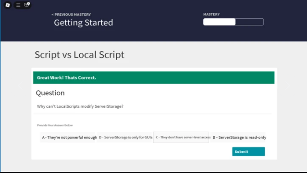Select answer D - ServerStorage is only for GUIs

click(x=125, y=137)
